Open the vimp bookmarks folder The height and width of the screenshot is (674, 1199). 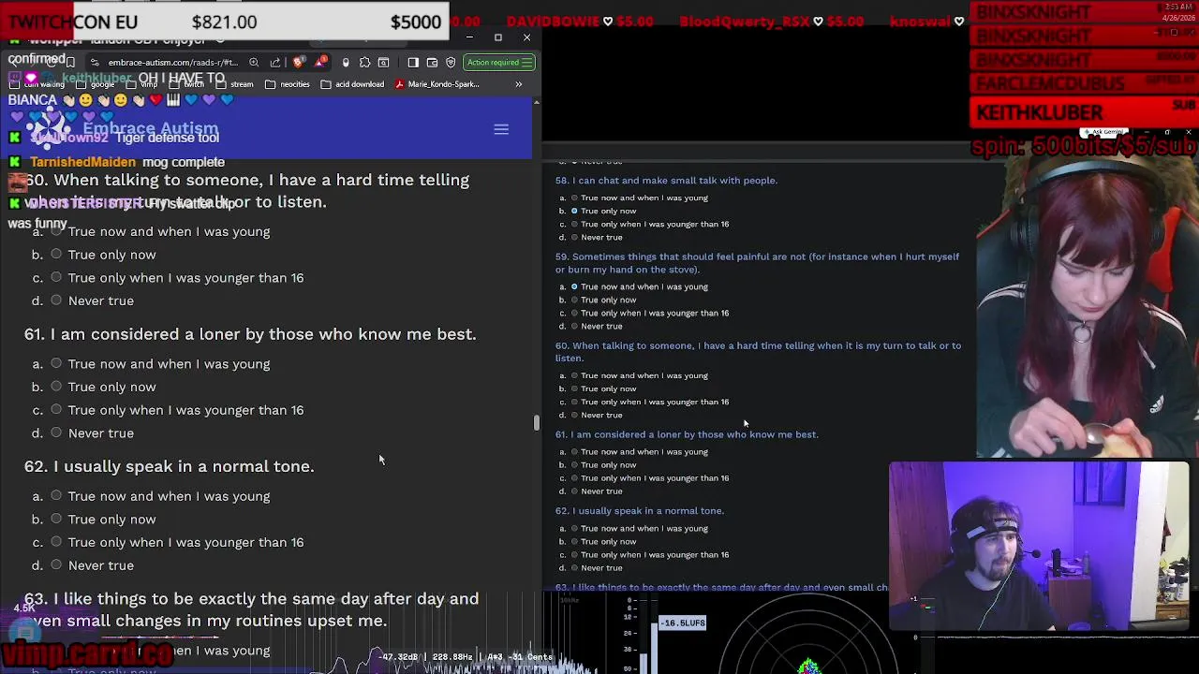pyautogui.click(x=142, y=84)
